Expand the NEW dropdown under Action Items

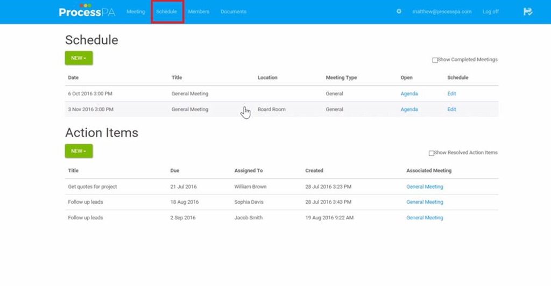(x=79, y=151)
